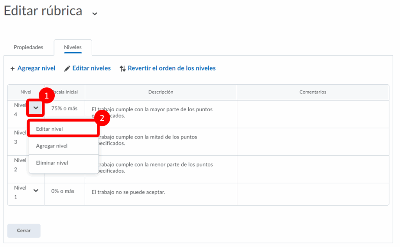Select the Niveles tab
This screenshot has width=400, height=247.
tap(73, 47)
